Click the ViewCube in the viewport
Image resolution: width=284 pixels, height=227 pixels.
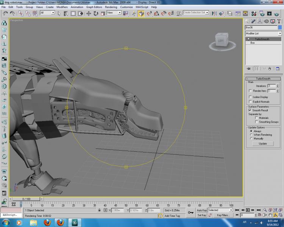click(221, 40)
